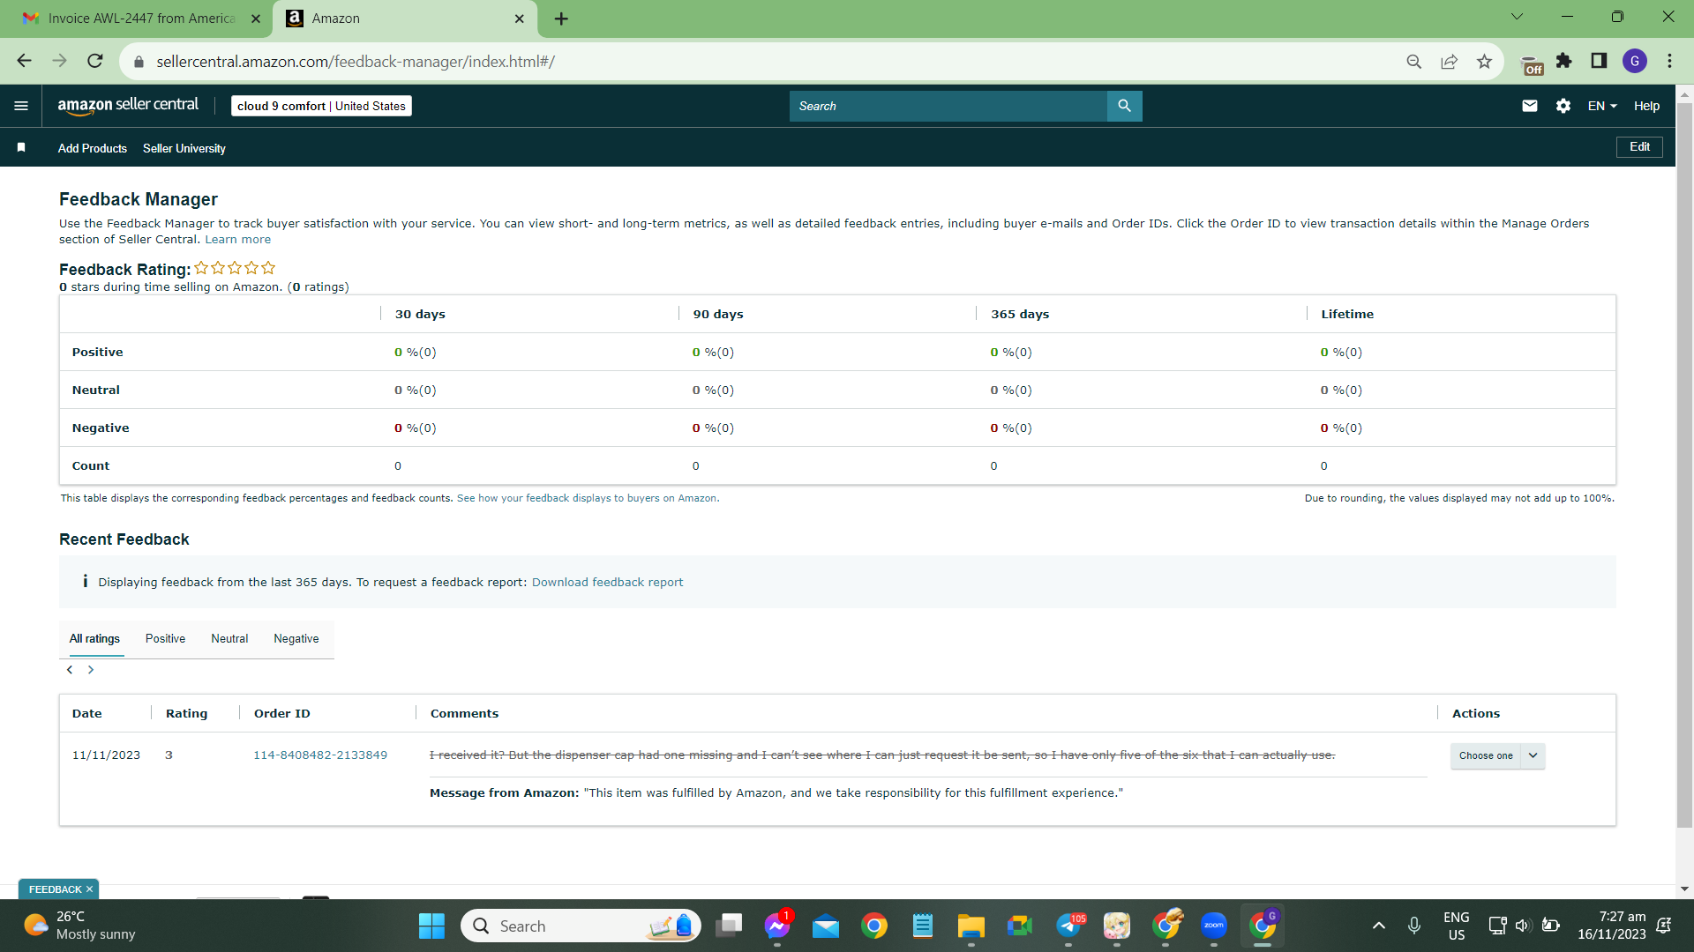Click the bookmark flag icon
1694x952 pixels.
click(21, 147)
